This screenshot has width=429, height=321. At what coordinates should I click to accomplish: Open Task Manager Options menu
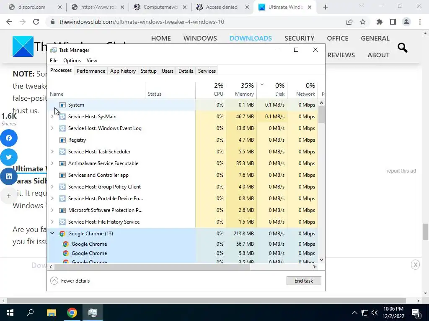[72, 61]
